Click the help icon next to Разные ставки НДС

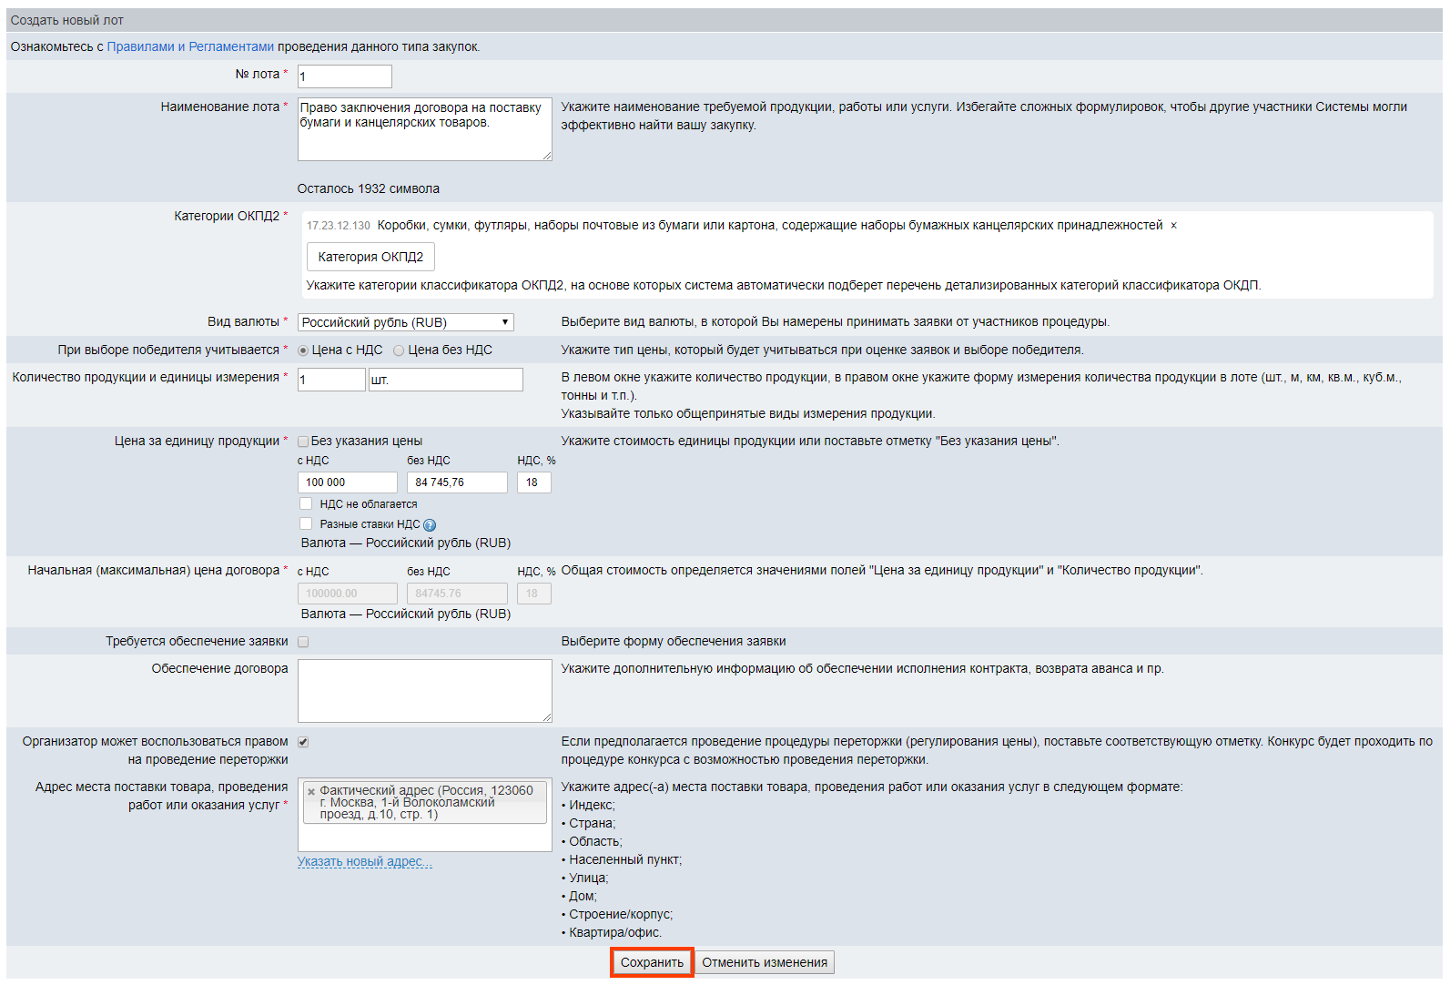(430, 525)
